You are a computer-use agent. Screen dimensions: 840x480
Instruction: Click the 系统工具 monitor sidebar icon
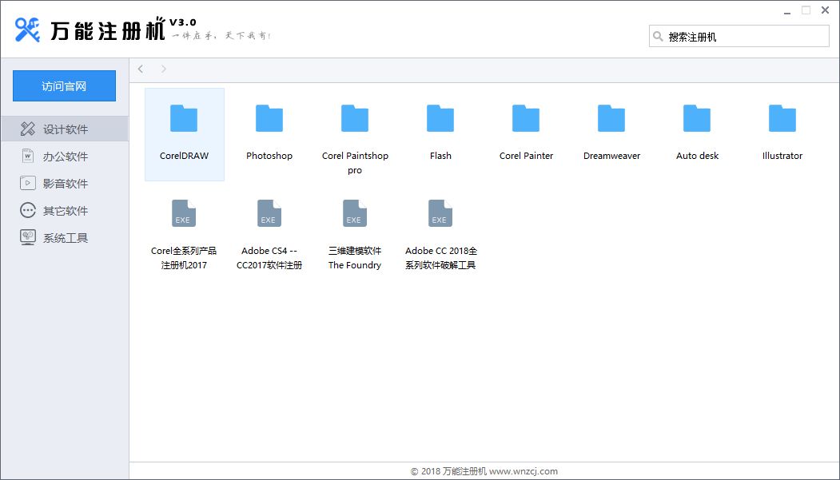coord(28,237)
